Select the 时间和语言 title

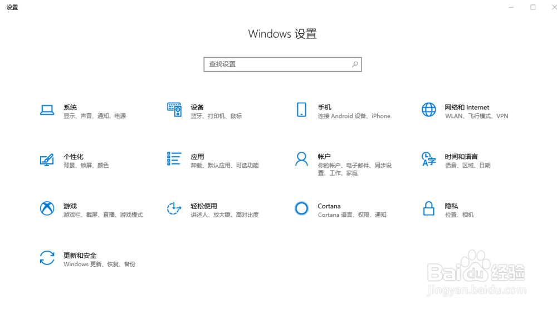coord(461,157)
